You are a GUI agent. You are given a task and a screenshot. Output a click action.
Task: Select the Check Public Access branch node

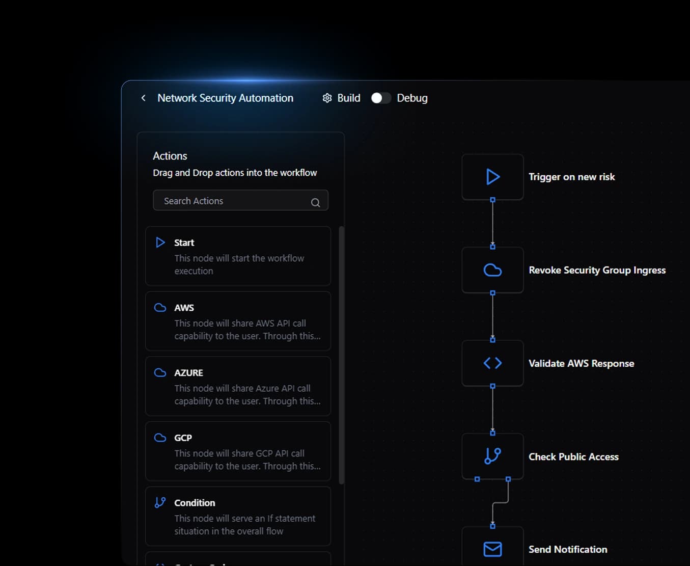point(492,456)
